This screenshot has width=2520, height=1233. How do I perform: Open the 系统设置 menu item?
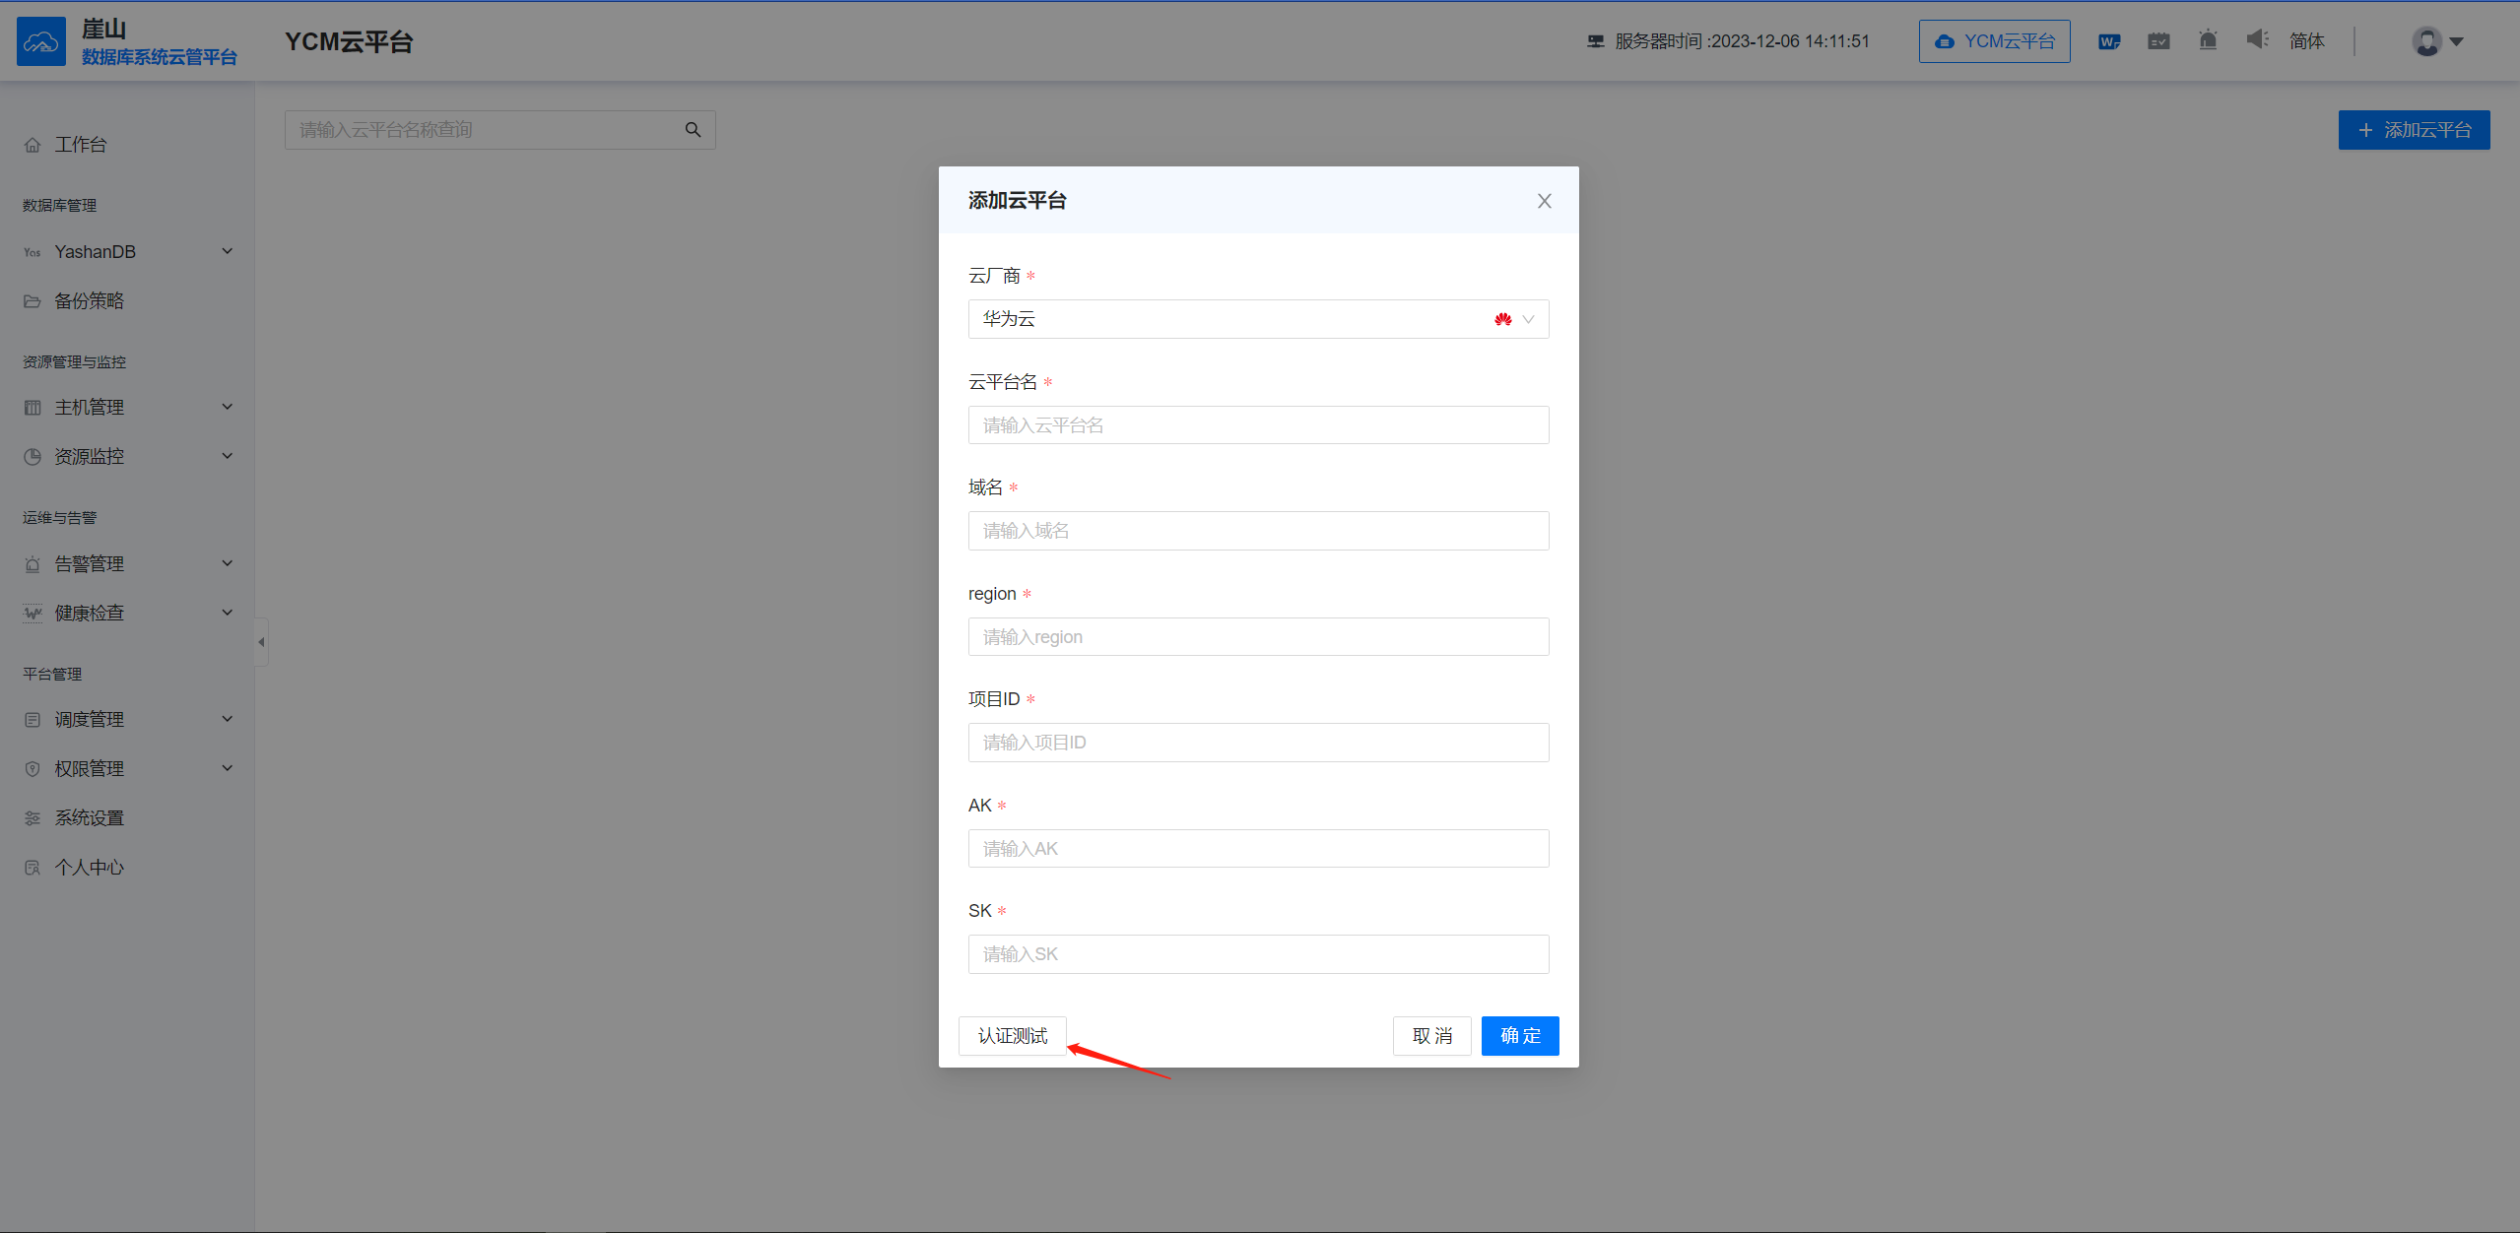[x=89, y=818]
